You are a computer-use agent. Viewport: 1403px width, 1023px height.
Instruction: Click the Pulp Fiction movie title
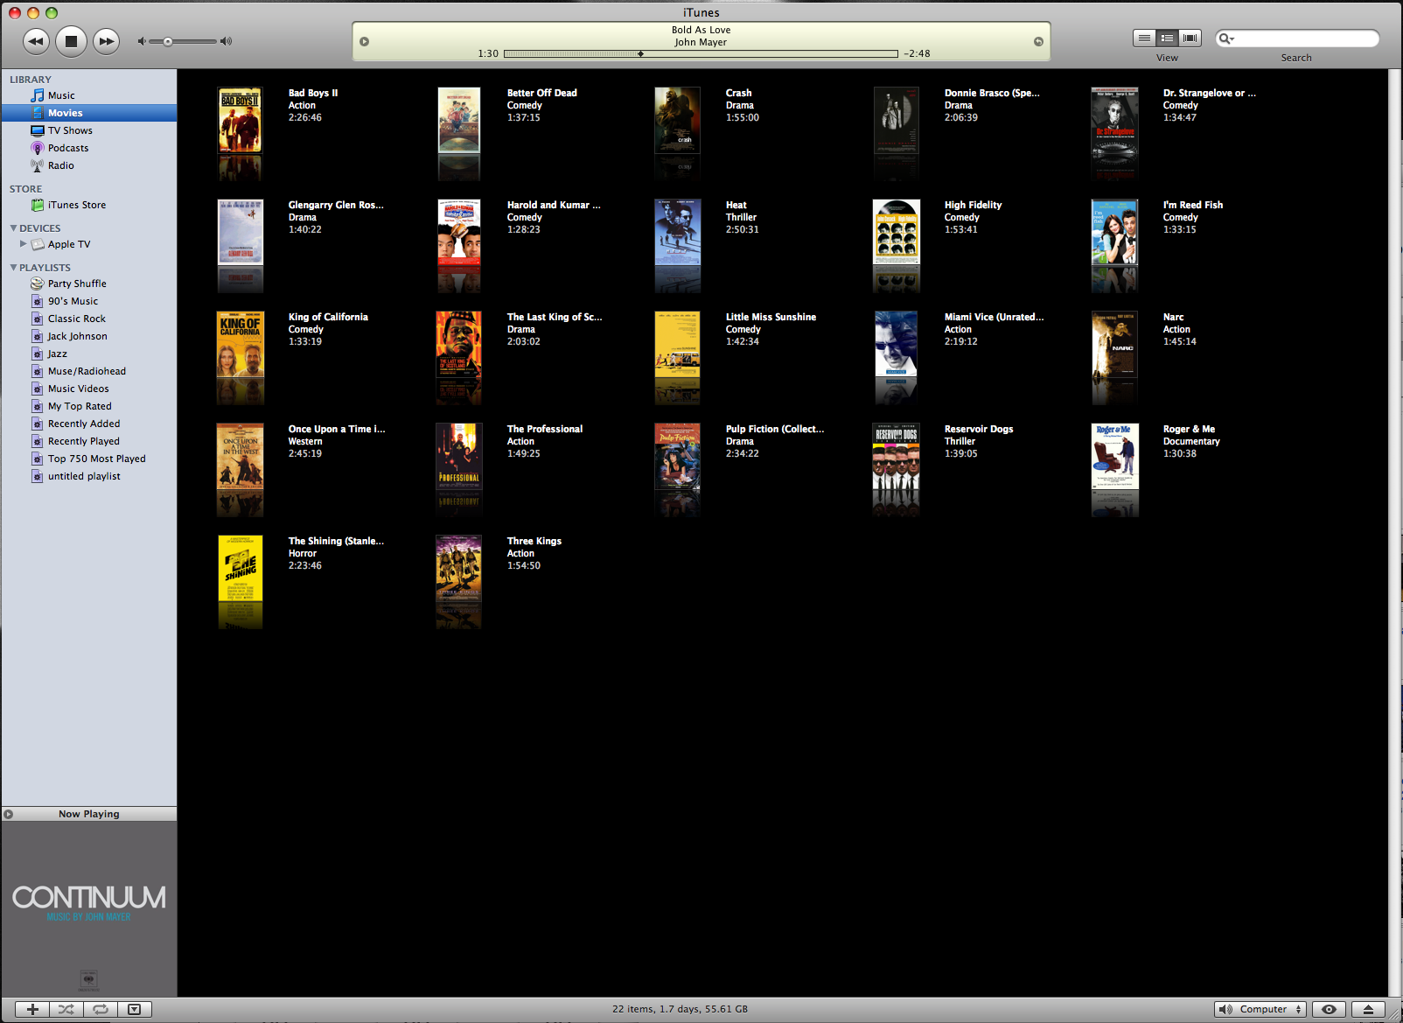[774, 429]
